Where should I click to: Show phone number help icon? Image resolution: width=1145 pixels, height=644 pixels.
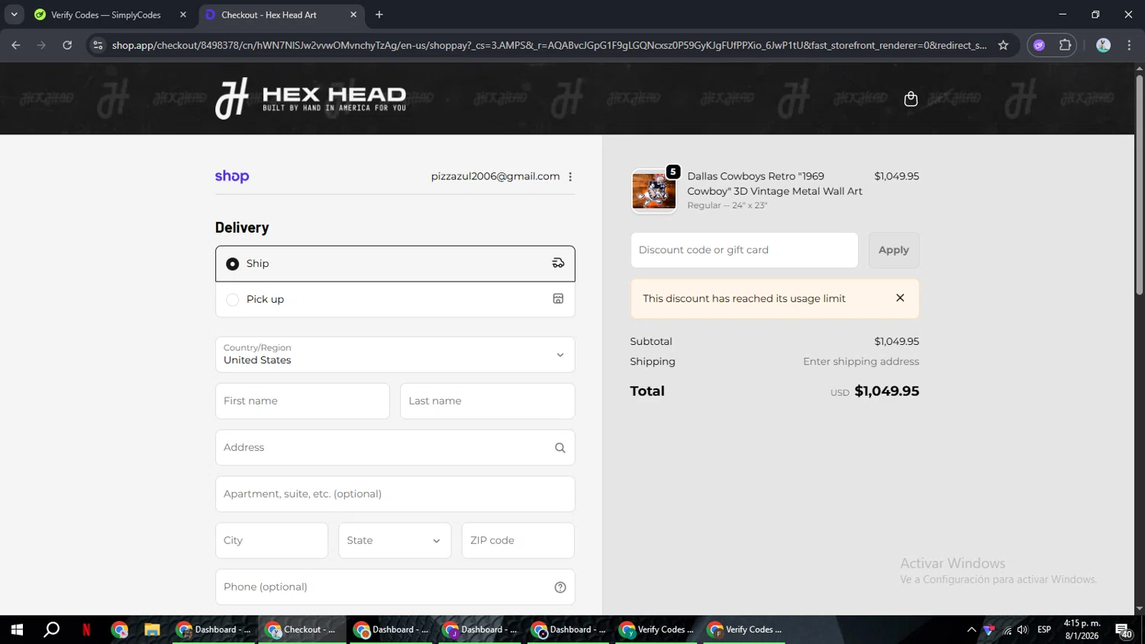pos(560,588)
